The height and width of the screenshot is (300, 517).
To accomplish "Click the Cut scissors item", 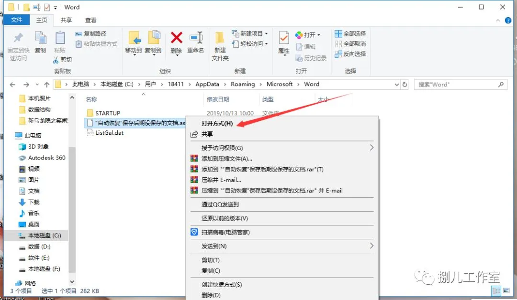I will [62, 60].
